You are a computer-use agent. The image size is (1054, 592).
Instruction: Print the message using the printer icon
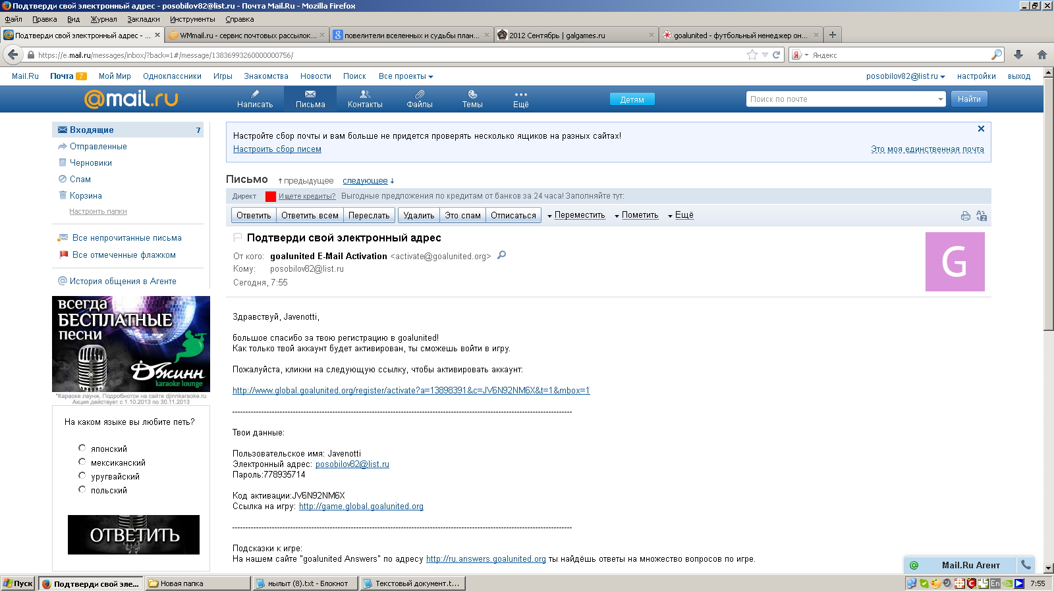point(966,216)
